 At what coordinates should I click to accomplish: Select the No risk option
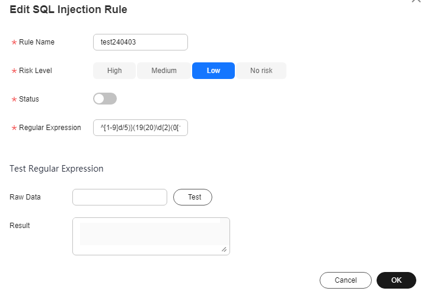[261, 71]
